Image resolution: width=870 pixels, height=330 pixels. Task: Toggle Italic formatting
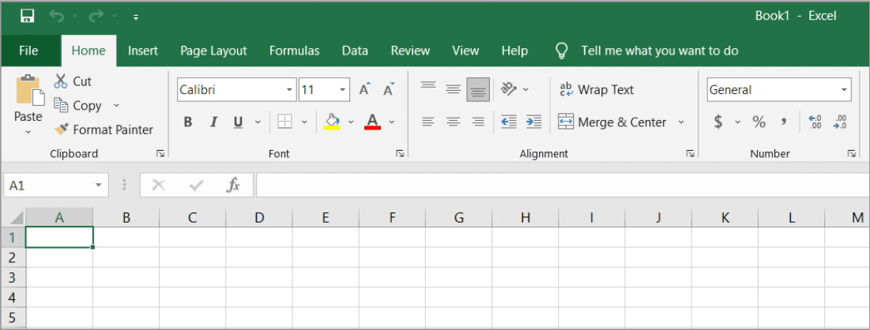tap(213, 122)
